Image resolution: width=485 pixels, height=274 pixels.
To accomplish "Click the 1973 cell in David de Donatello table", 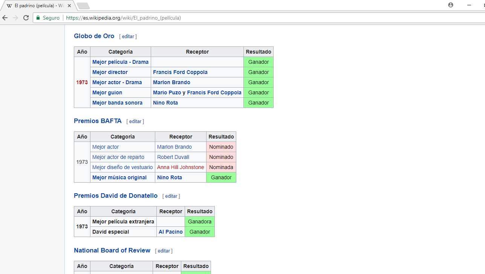I will pyautogui.click(x=82, y=226).
